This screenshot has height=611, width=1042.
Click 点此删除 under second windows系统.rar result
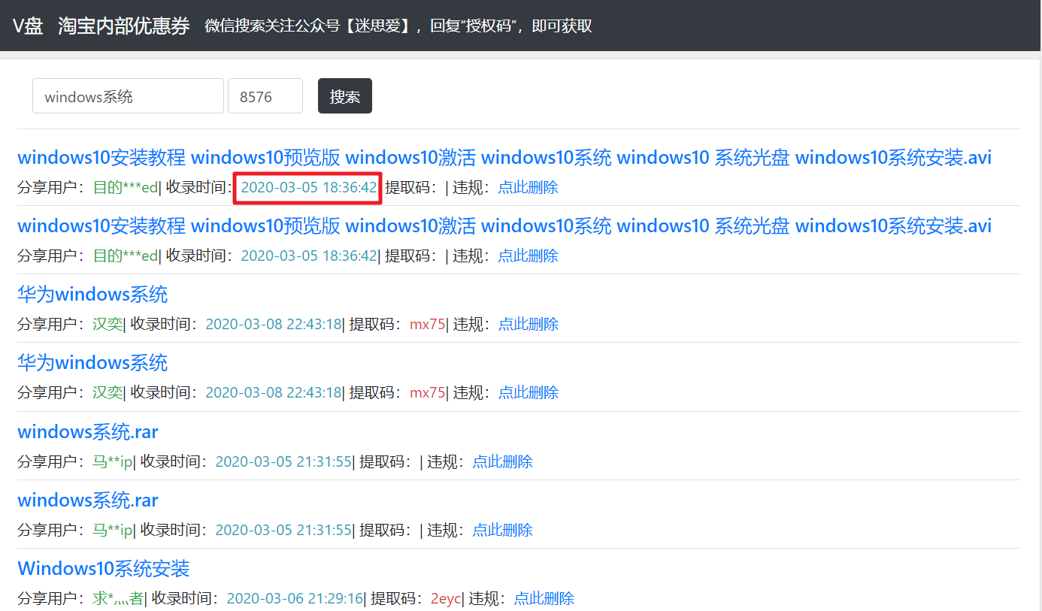pos(502,530)
